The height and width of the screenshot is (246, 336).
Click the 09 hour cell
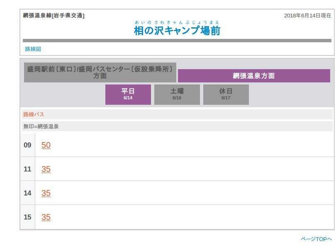coord(27,145)
